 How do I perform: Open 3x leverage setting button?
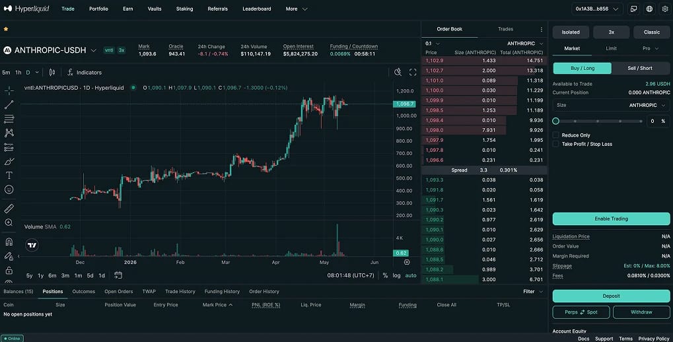tap(611, 32)
